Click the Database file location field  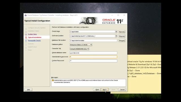[93, 41]
